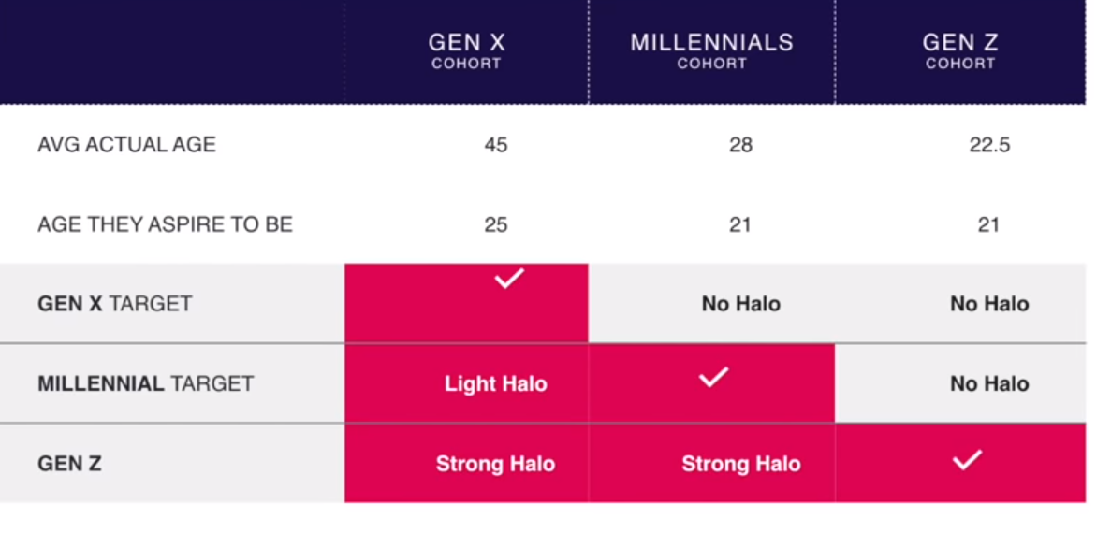Click Gen X aspired age value 25
1111x533 pixels.
click(496, 225)
